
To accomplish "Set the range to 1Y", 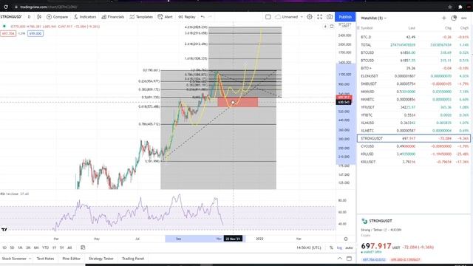I will (54, 248).
